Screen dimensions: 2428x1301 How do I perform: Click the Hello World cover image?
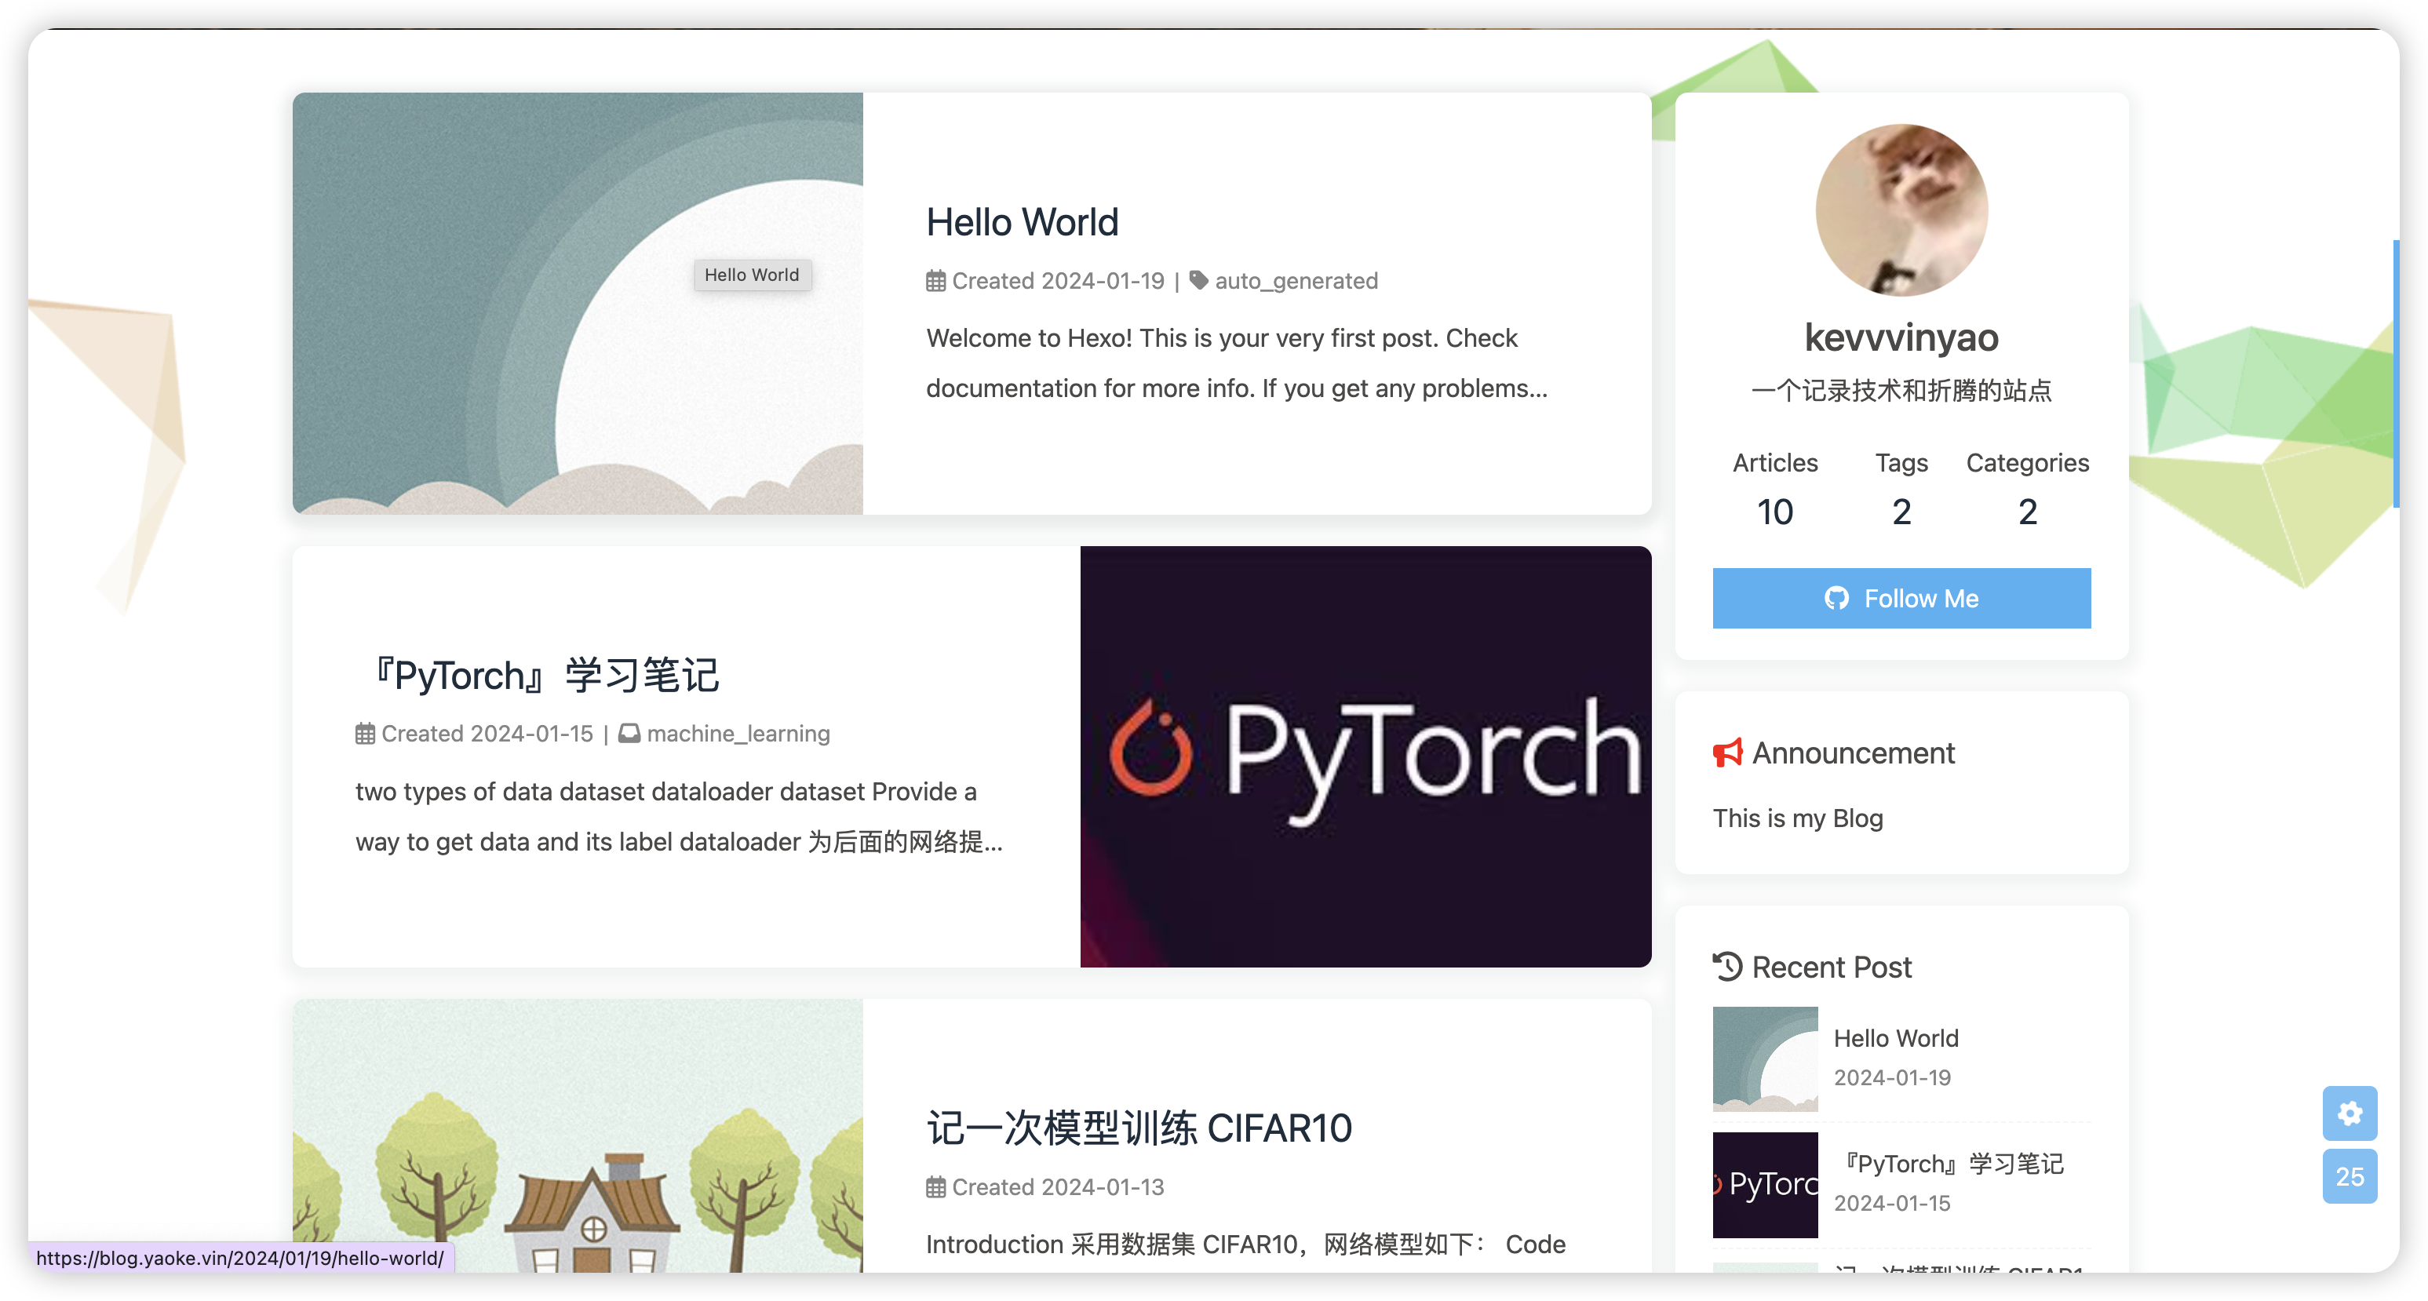point(578,304)
